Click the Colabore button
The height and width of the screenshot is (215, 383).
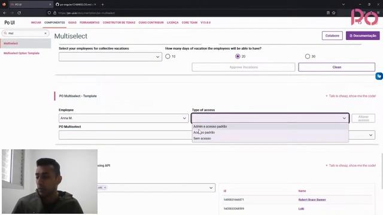(x=332, y=36)
